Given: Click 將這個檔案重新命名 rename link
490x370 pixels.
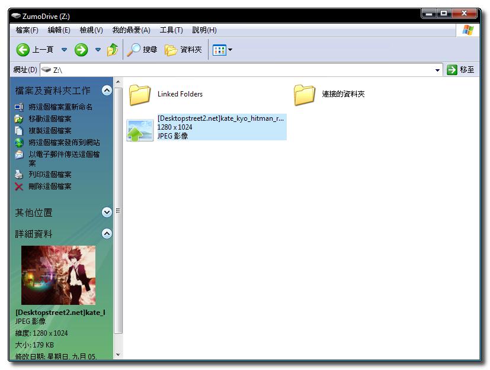Looking at the screenshot, I should [x=60, y=107].
